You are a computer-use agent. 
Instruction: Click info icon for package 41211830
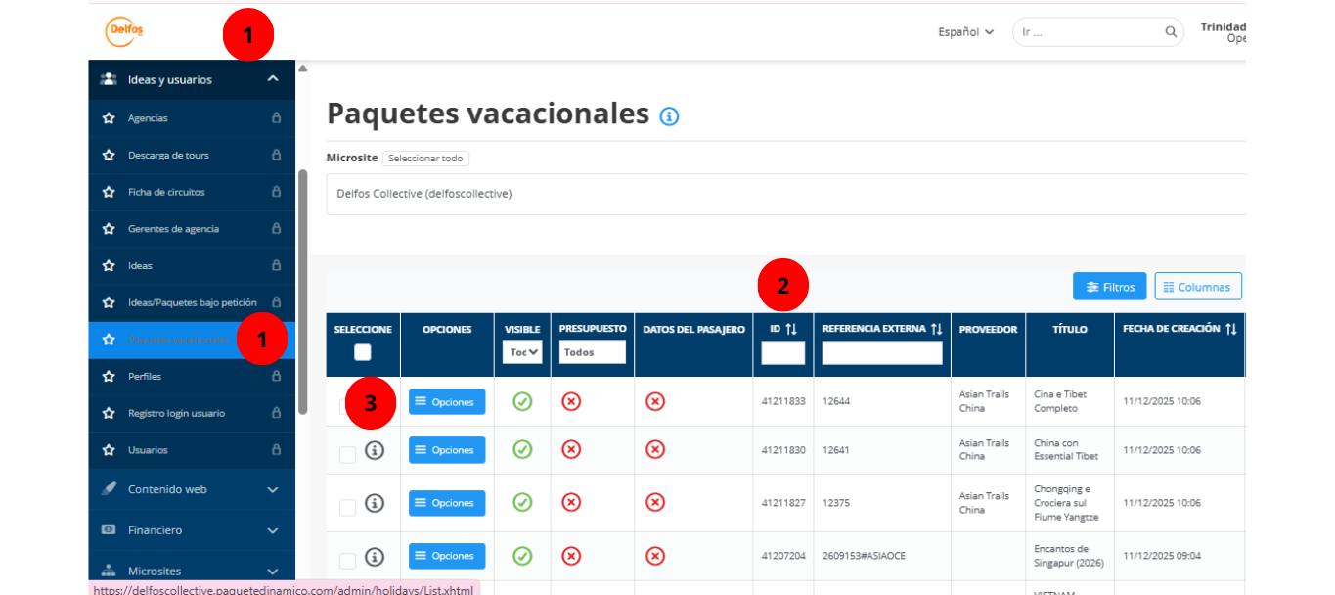pyautogui.click(x=374, y=450)
